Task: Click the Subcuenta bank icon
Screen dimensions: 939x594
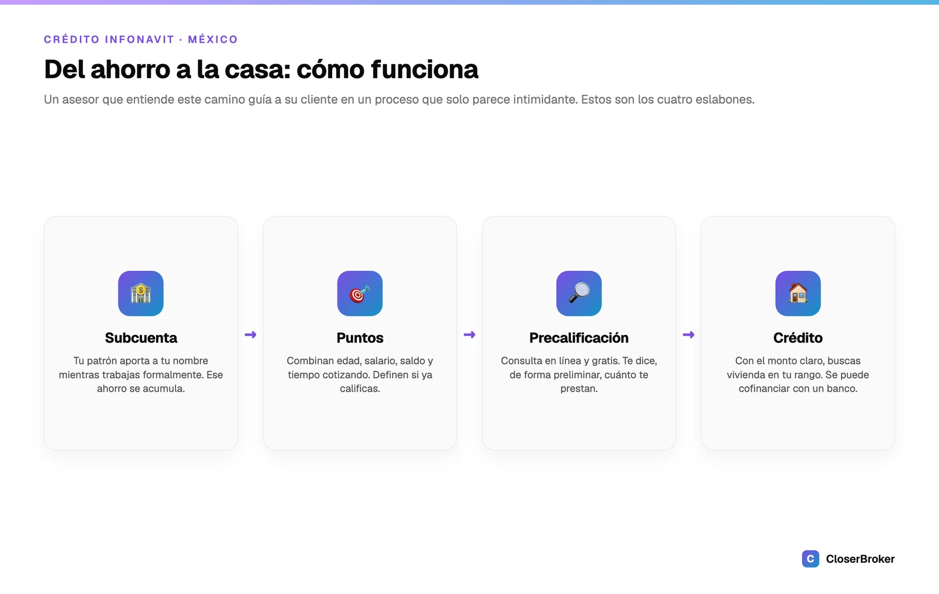Action: (x=141, y=293)
